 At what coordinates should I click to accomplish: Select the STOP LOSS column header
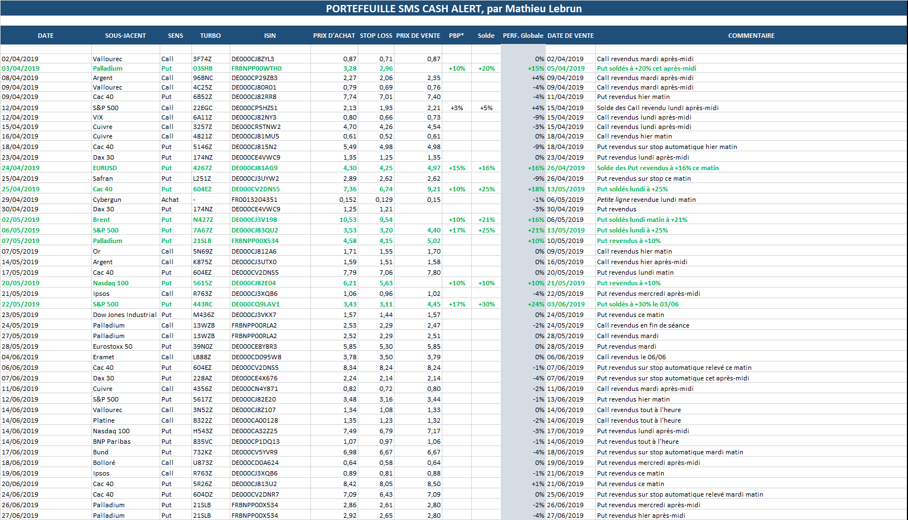click(376, 36)
